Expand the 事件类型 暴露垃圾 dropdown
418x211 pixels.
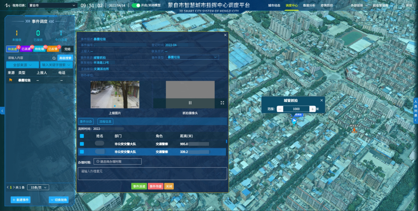tap(192, 57)
